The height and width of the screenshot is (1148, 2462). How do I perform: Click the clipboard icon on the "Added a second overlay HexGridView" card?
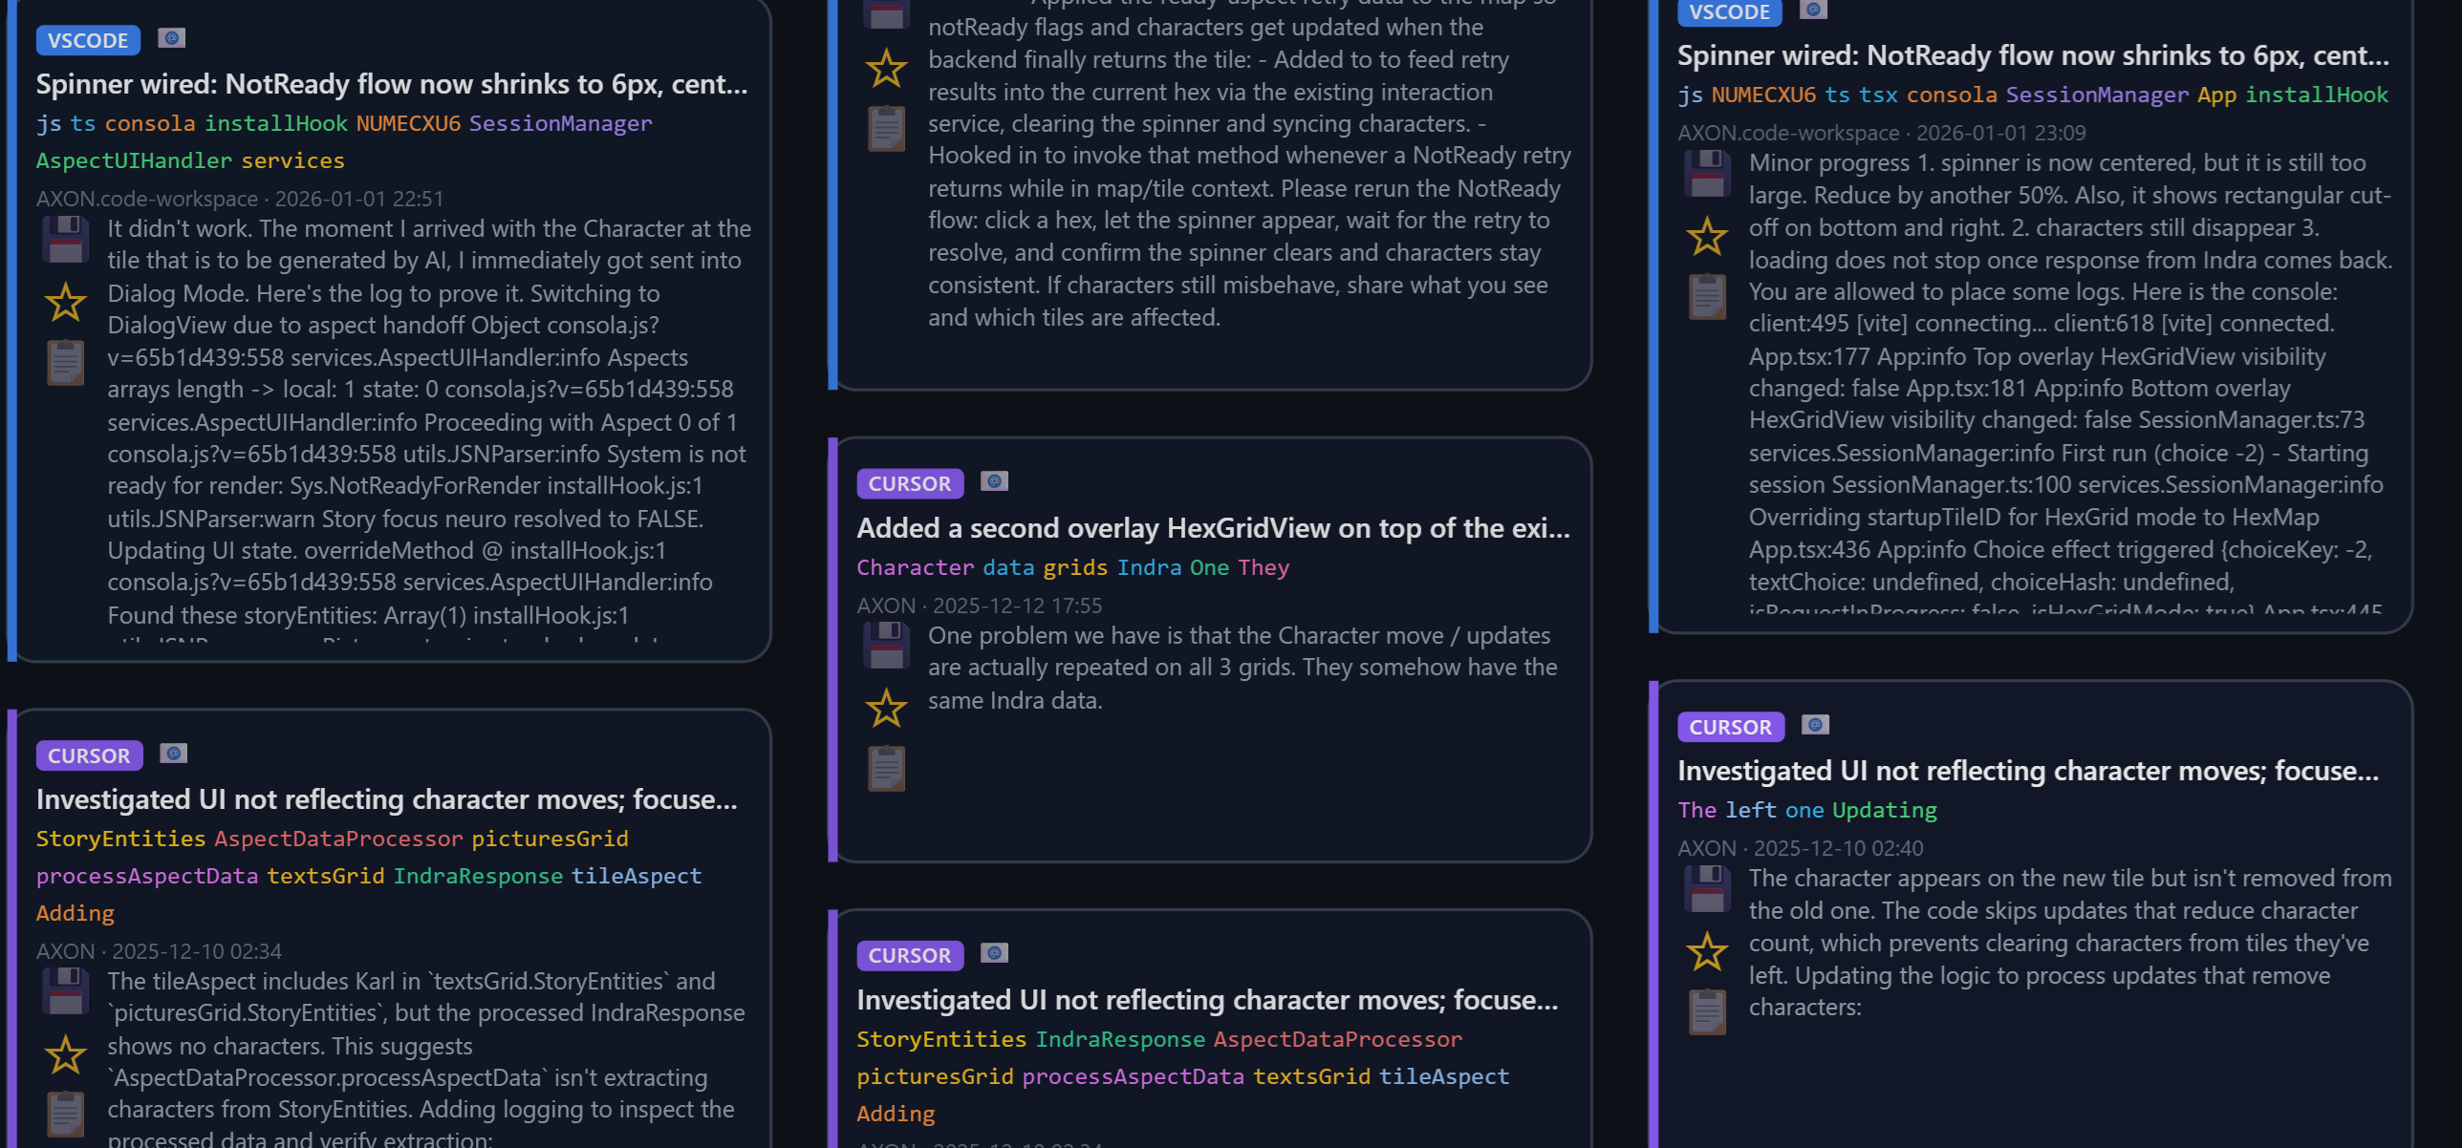point(886,767)
